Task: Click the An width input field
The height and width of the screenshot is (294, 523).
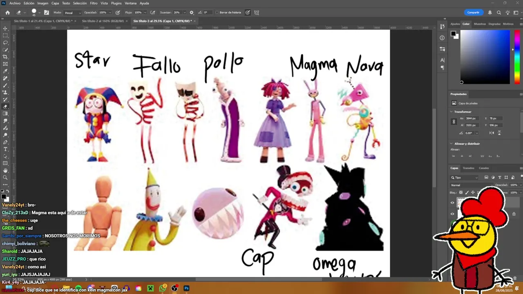Action: [x=473, y=118]
